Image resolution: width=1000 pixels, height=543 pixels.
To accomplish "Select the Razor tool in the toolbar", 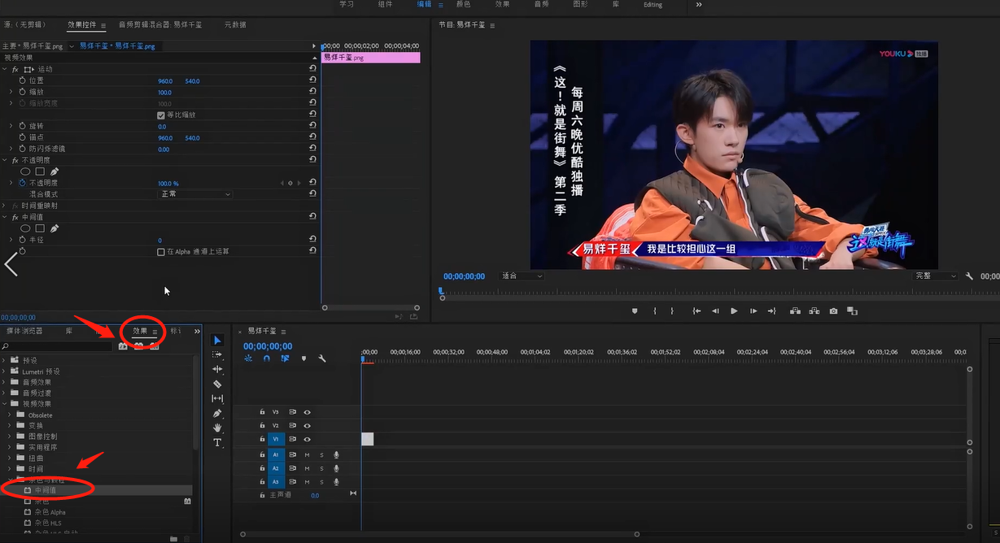I will (x=217, y=384).
